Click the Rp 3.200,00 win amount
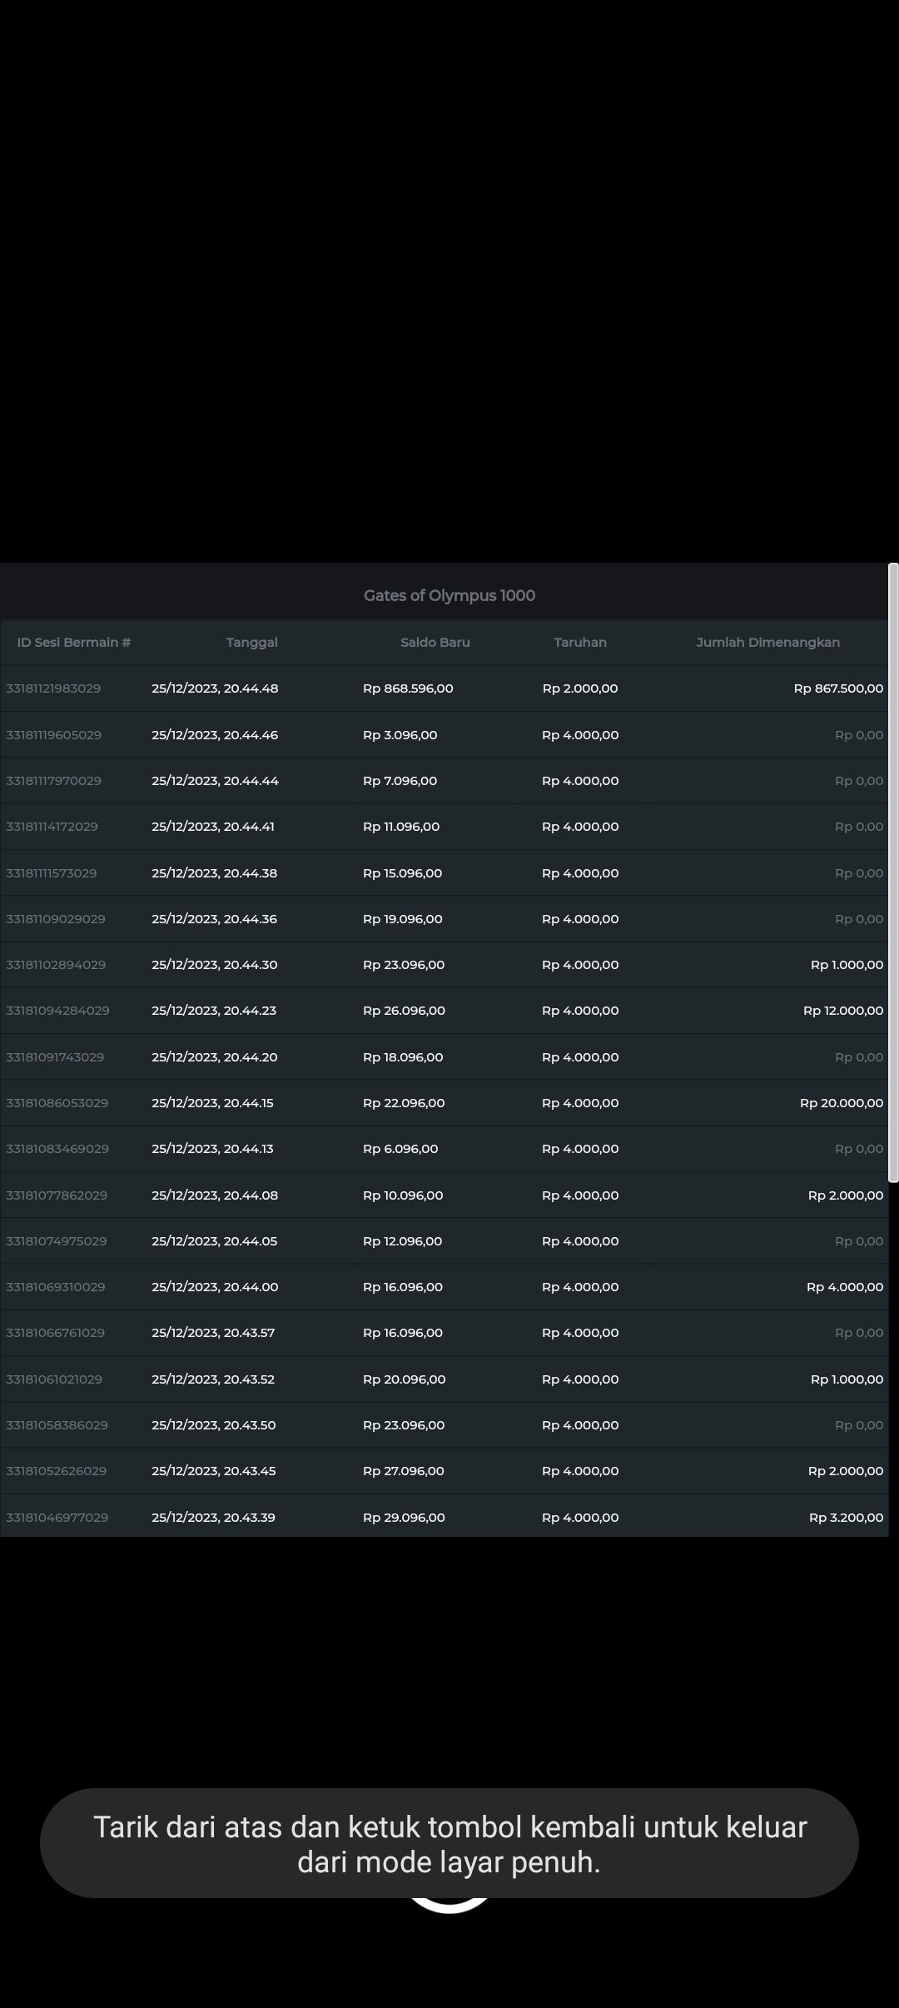Screen dimensions: 899x2008 click(x=846, y=1518)
